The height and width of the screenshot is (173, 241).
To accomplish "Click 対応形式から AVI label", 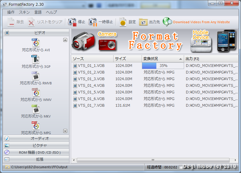I will 36,50.
